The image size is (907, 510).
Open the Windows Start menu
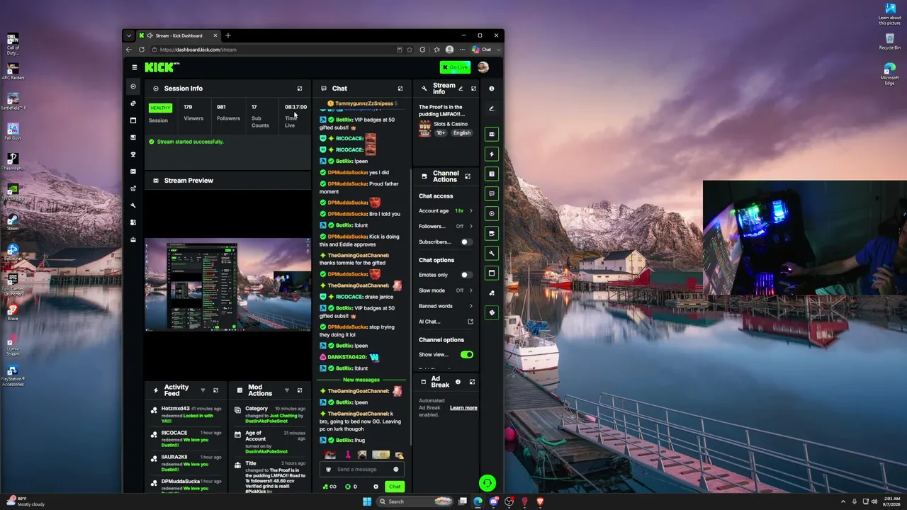coord(367,501)
